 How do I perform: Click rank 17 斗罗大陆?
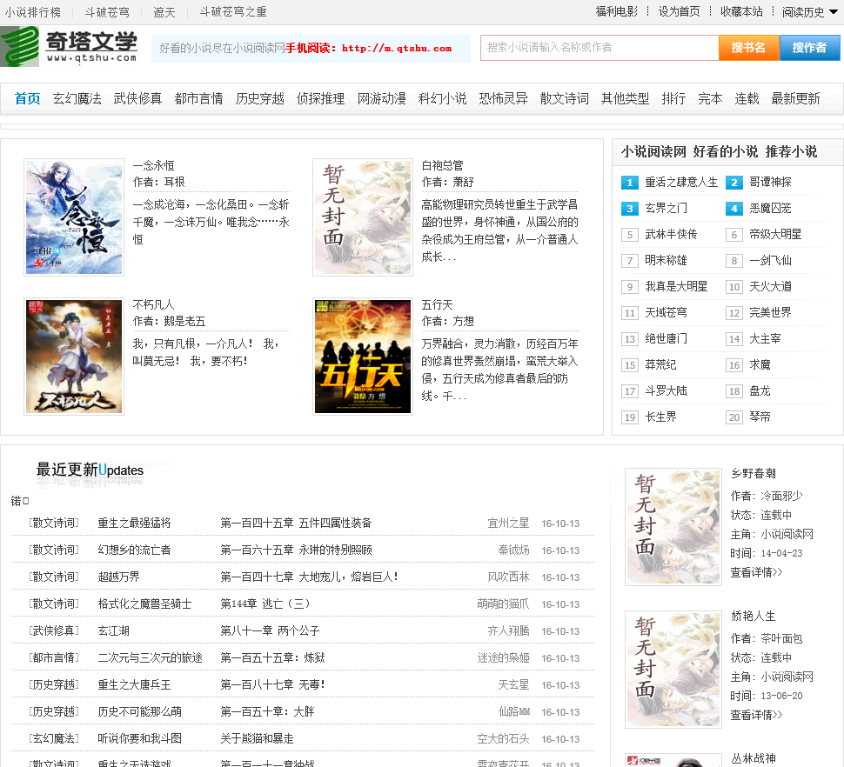click(x=666, y=390)
